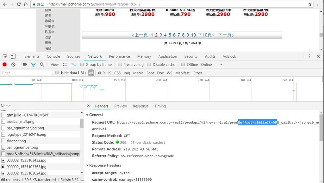Click the browser forward arrow
The height and width of the screenshot is (183, 324).
pyautogui.click(x=12, y=4)
